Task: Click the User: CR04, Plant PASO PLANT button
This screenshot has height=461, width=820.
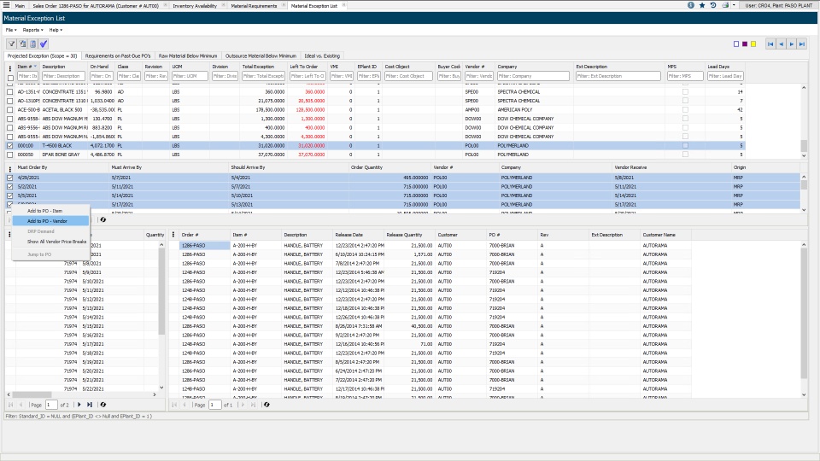Action: pyautogui.click(x=779, y=5)
